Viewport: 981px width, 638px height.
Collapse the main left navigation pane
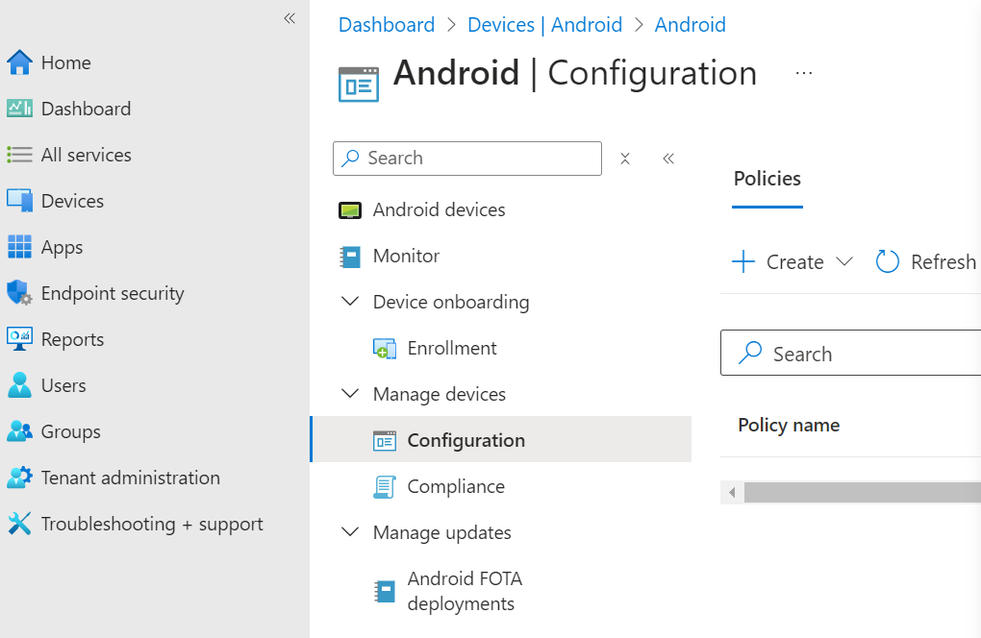pyautogui.click(x=289, y=18)
